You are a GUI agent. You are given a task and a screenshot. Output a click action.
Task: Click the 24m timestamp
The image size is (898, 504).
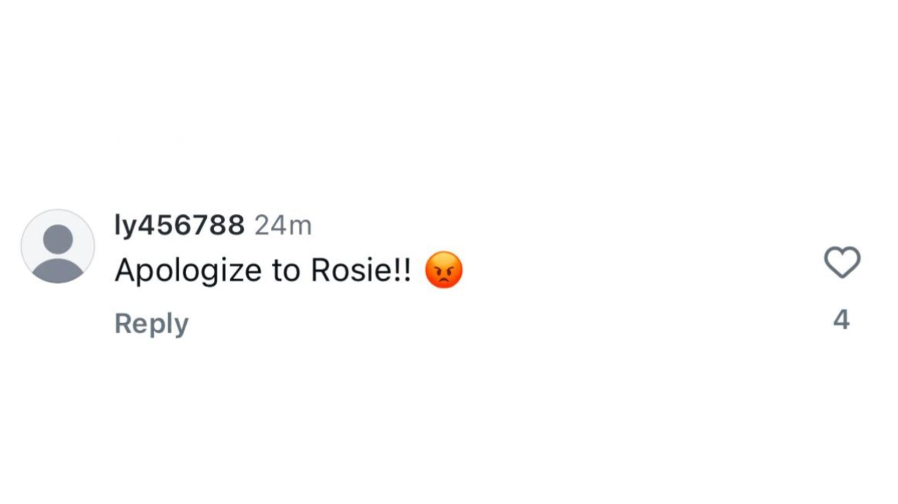pyautogui.click(x=283, y=226)
